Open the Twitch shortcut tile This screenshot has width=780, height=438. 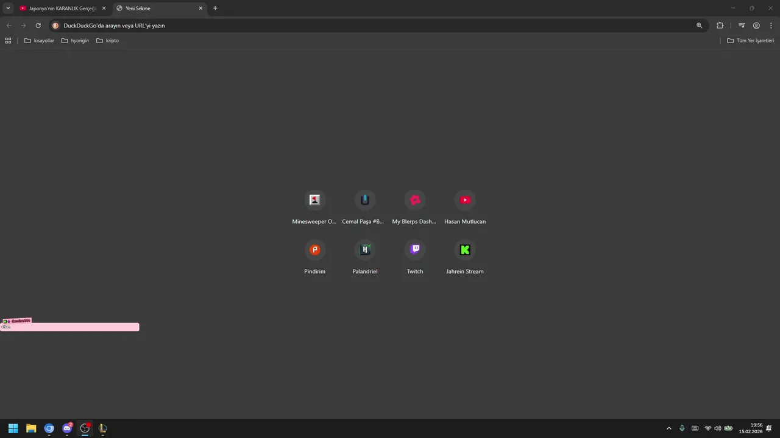click(414, 257)
